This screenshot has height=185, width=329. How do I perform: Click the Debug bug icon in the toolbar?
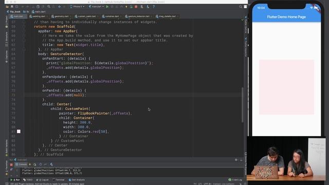112,7
